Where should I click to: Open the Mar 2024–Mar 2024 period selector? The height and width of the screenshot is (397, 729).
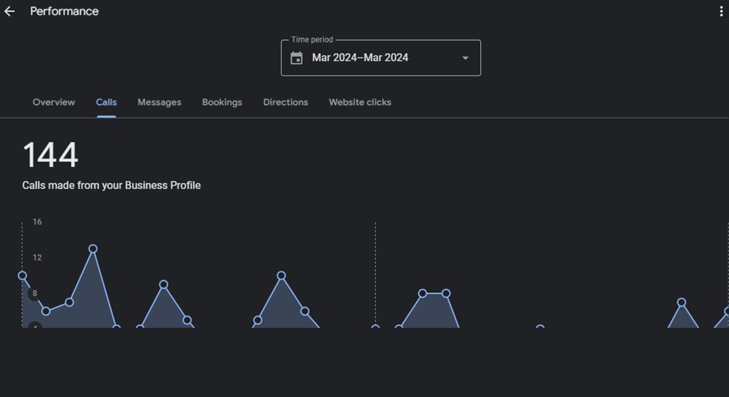(360, 58)
